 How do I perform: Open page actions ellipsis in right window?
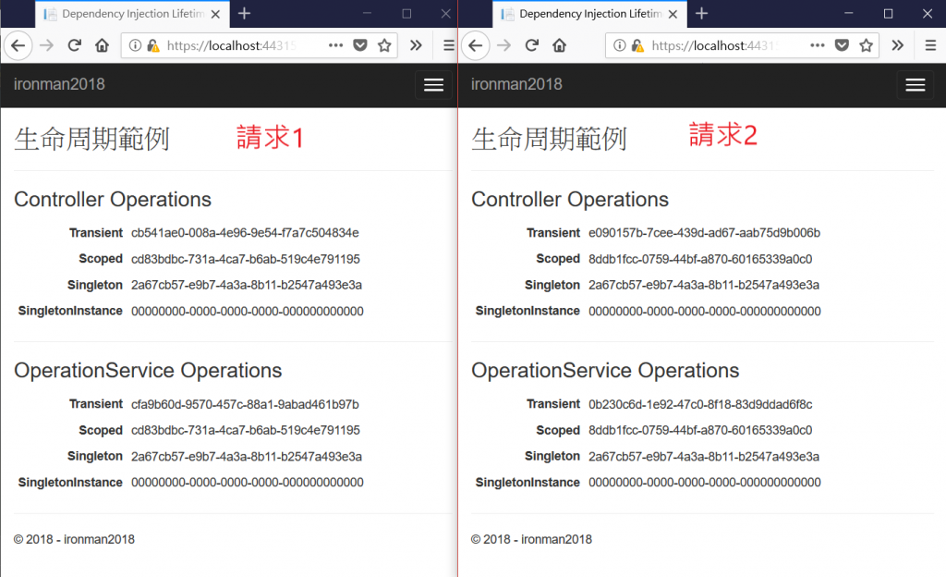coord(817,45)
